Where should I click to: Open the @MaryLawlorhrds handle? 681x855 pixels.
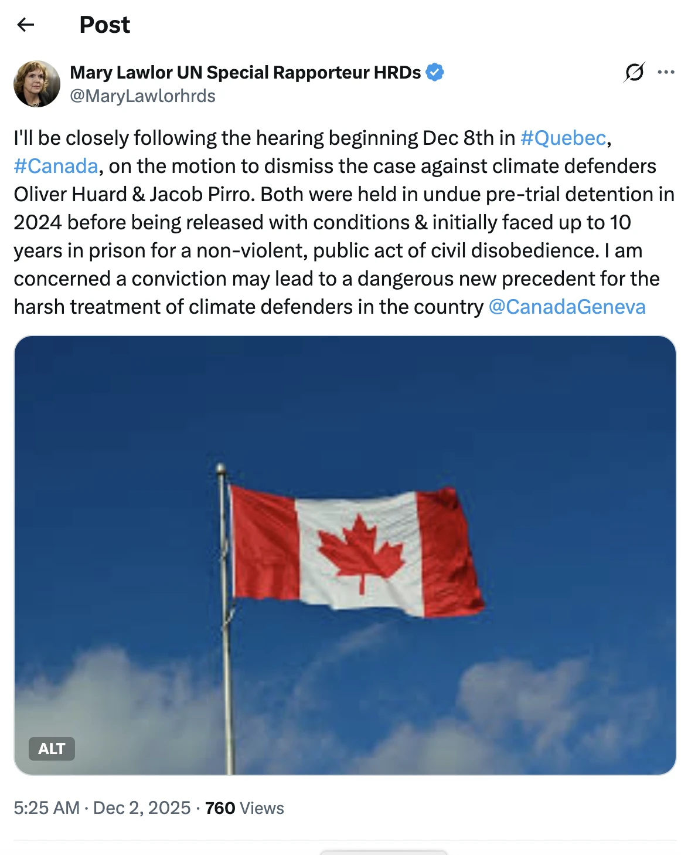pos(142,96)
